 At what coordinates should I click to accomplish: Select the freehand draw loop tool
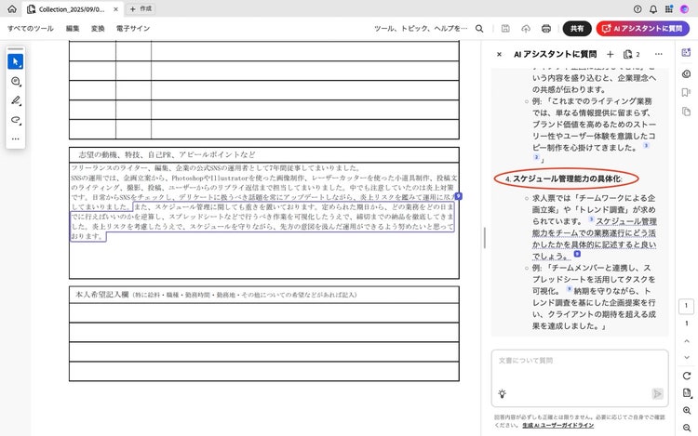(16, 120)
